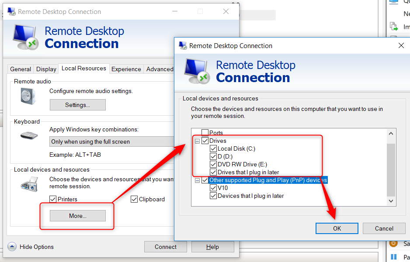Open remote audio Settings button
Screen dimensions: 410x262
(x=78, y=105)
